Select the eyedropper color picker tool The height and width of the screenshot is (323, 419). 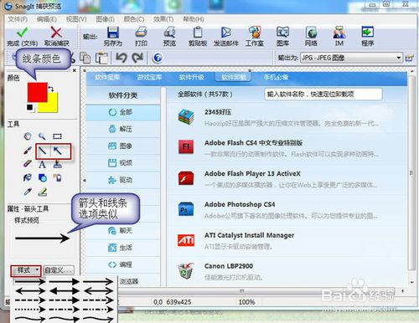pyautogui.click(x=28, y=192)
